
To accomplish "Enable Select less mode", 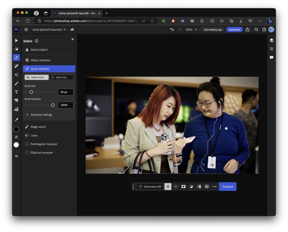I will 62,77.
